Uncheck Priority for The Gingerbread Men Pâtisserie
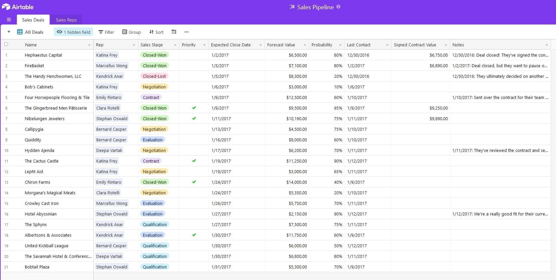 (194, 108)
